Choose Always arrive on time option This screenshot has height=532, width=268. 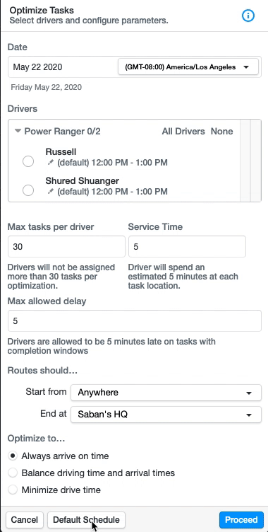pos(13,456)
